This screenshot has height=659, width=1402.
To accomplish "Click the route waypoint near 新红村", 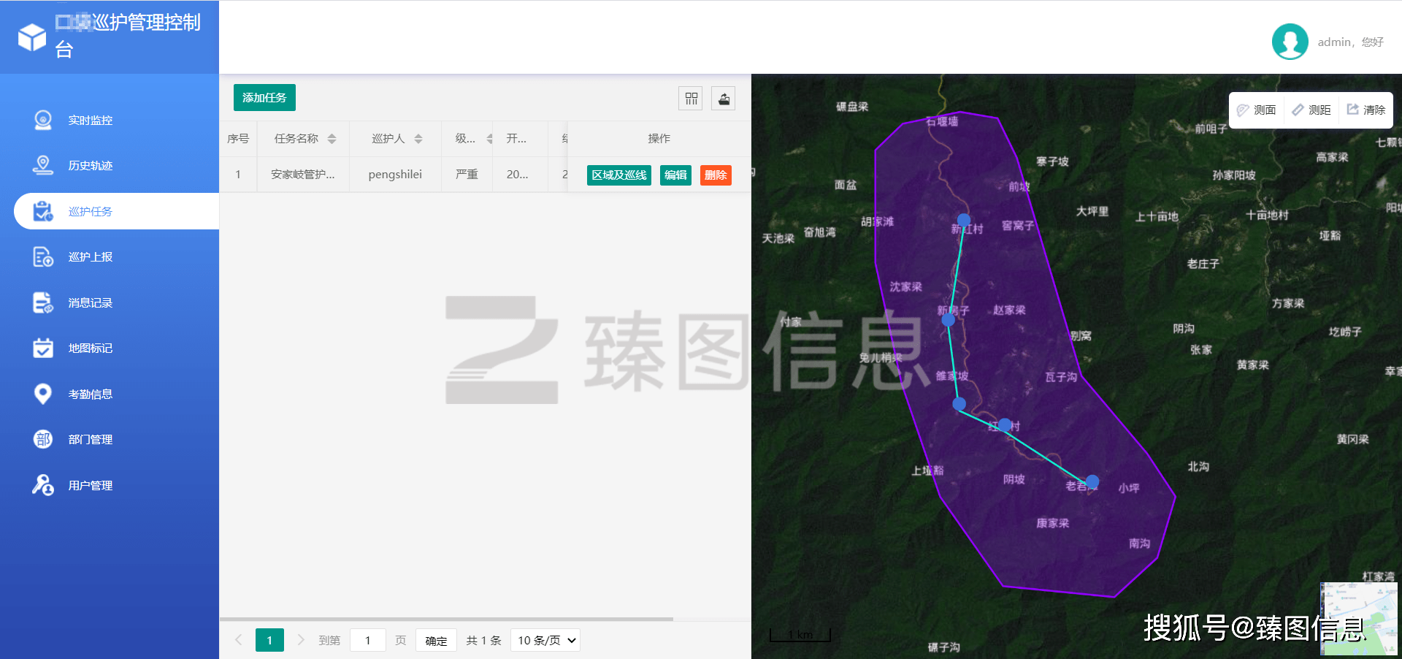I will 964,220.
